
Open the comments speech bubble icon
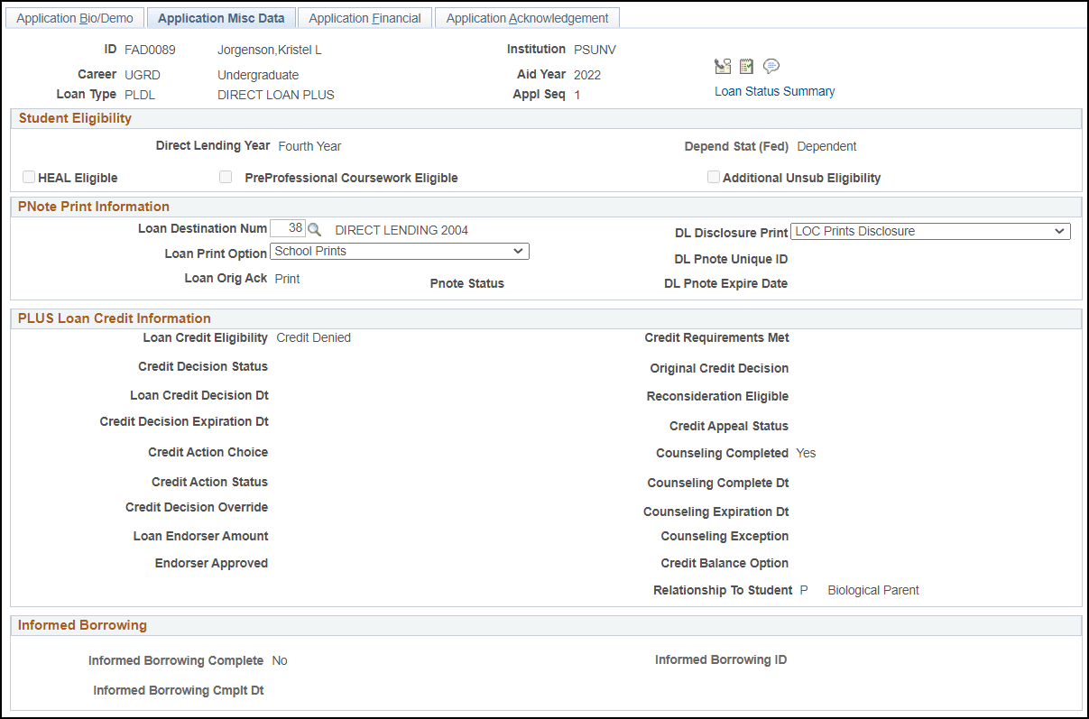pyautogui.click(x=771, y=66)
